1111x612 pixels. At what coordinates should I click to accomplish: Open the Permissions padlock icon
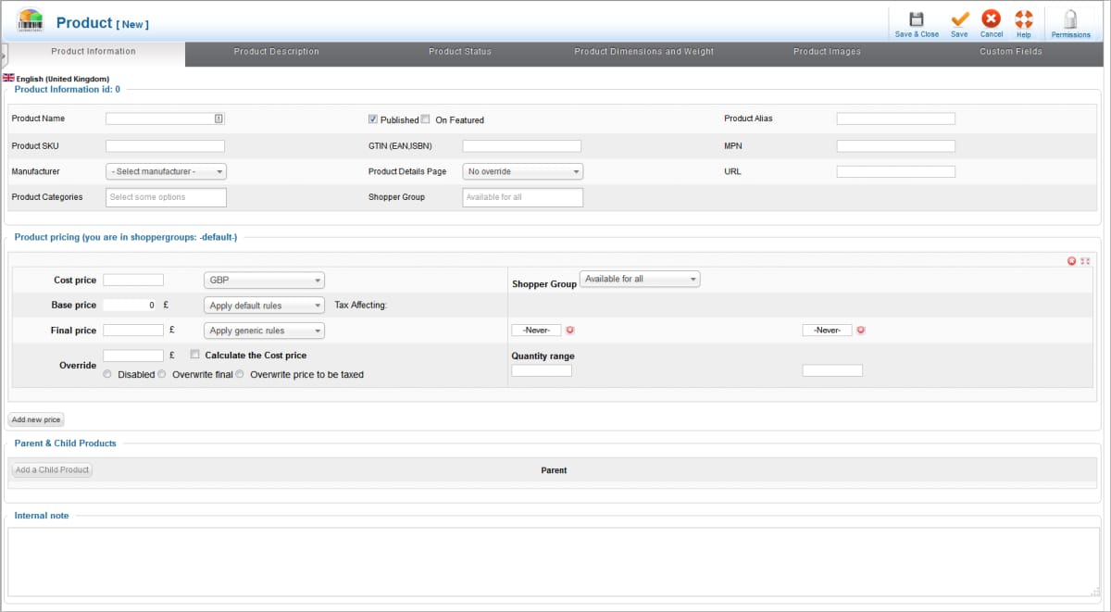[1070, 20]
